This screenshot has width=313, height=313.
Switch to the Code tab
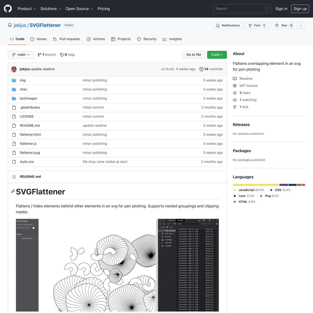(x=17, y=39)
